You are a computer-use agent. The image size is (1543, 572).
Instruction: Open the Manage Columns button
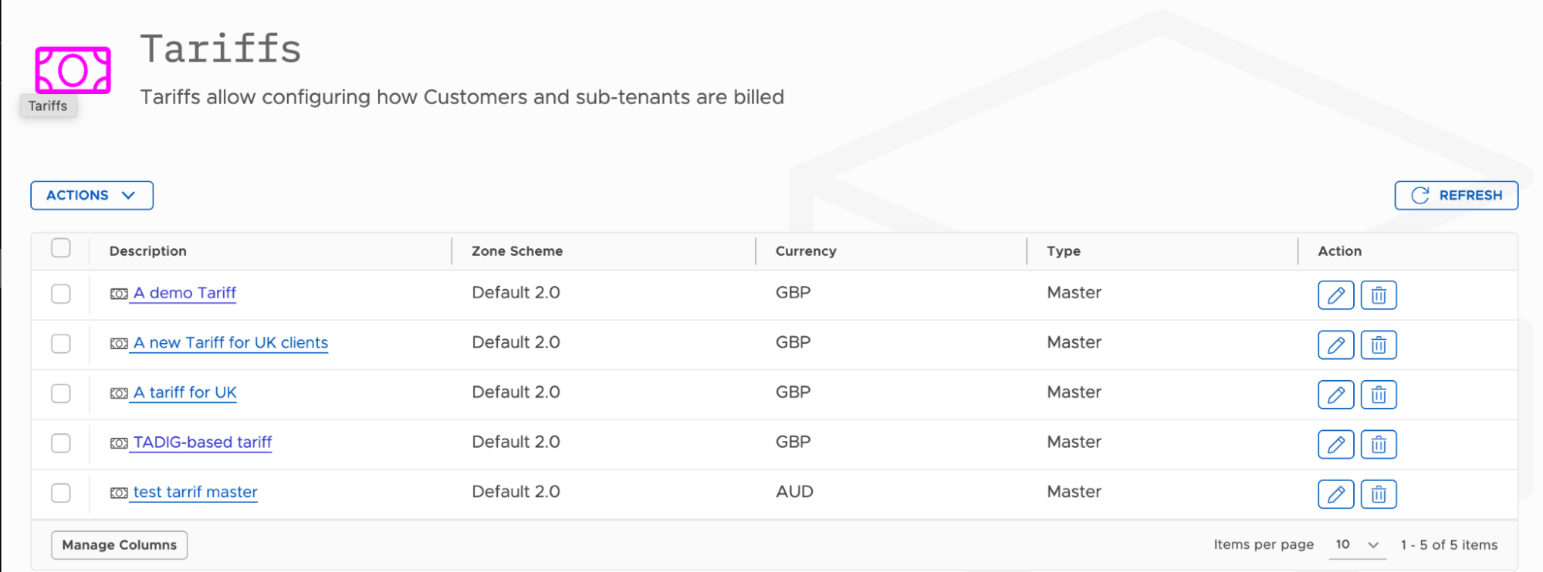tap(120, 545)
